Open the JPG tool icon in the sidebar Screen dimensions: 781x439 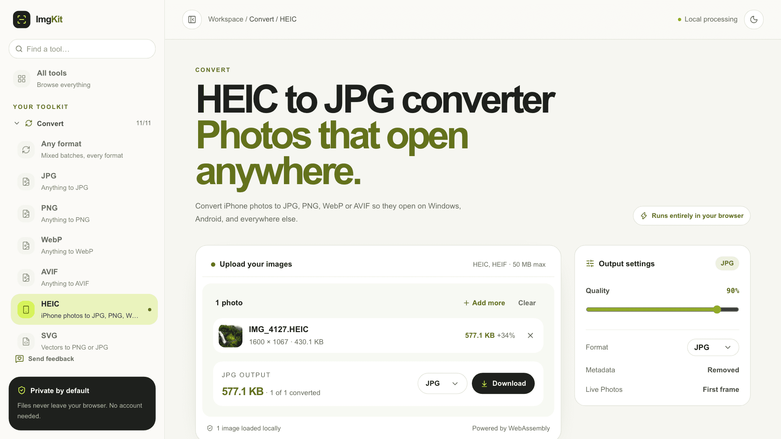point(26,182)
